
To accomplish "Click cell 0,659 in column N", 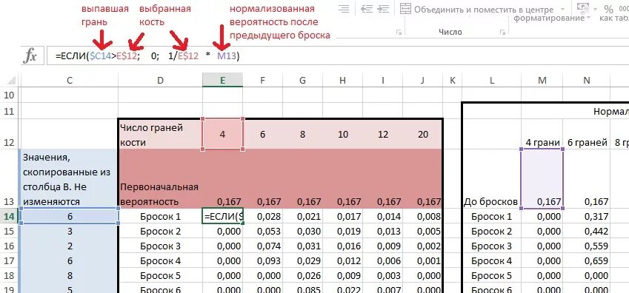I will coord(587,261).
